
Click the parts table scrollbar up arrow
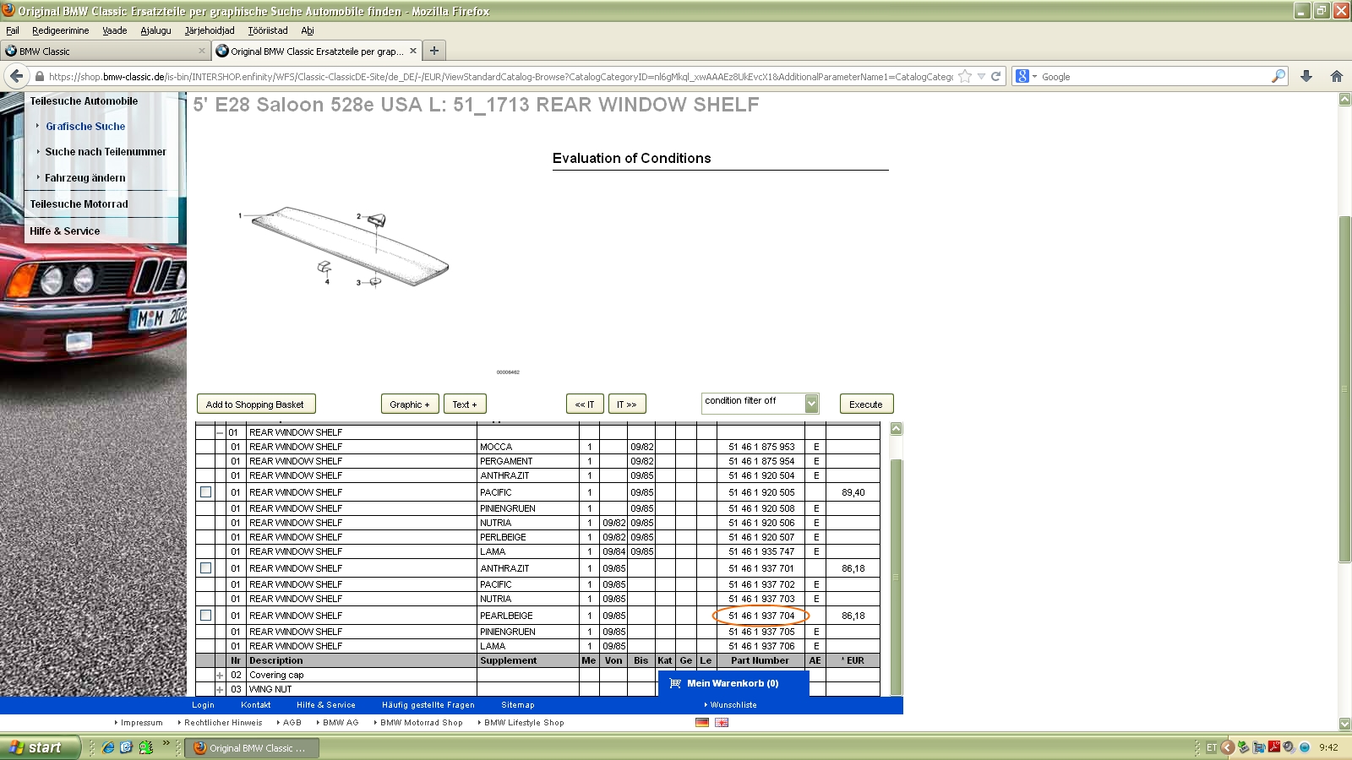point(897,429)
